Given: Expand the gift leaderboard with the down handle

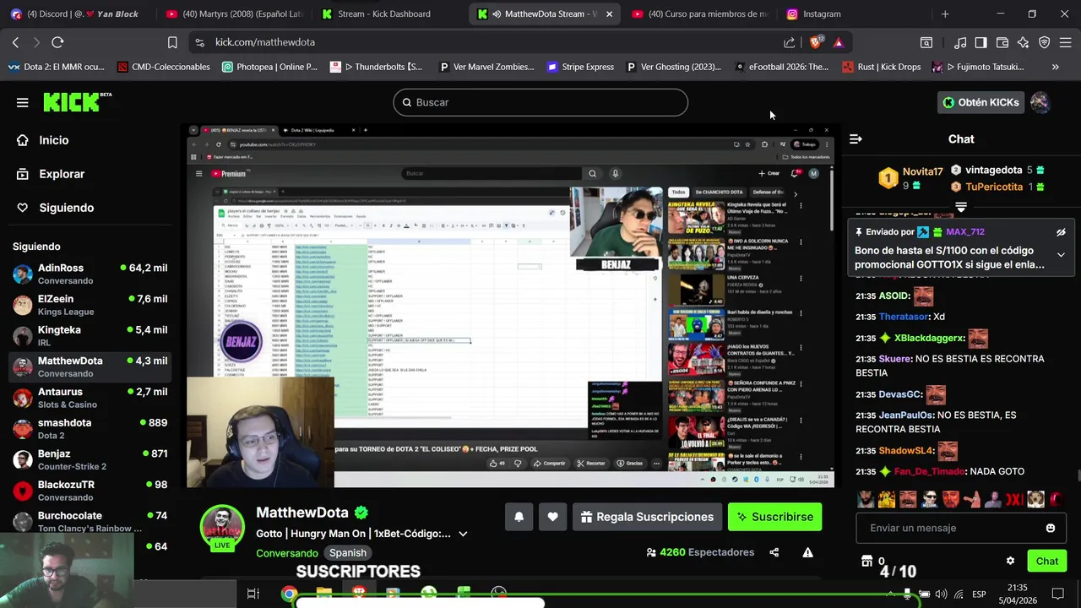Looking at the screenshot, I should 961,206.
